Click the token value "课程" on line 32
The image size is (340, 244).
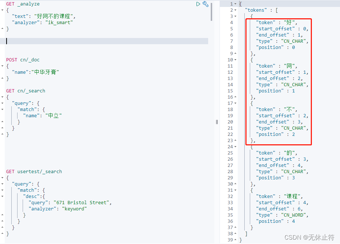(x=292, y=197)
